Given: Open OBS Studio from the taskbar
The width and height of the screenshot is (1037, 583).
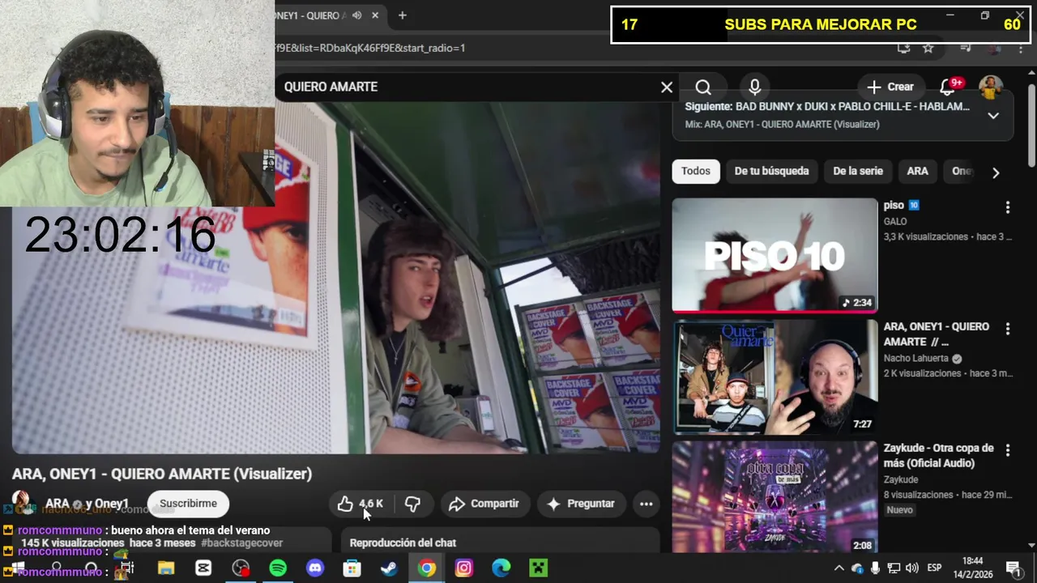Looking at the screenshot, I should [x=241, y=568].
